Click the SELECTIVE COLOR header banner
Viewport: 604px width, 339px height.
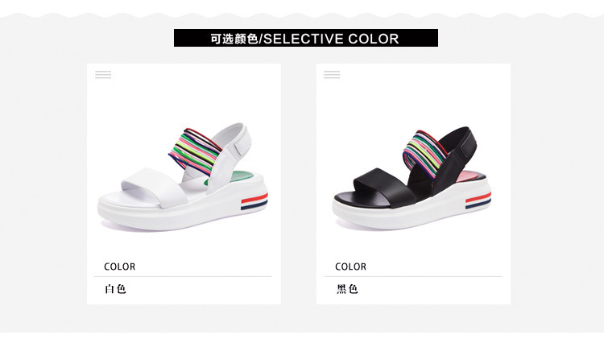(306, 38)
